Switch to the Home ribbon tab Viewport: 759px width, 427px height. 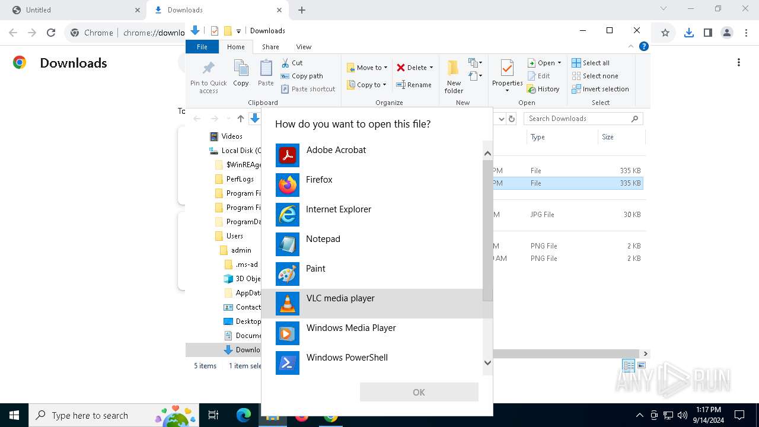tap(235, 47)
